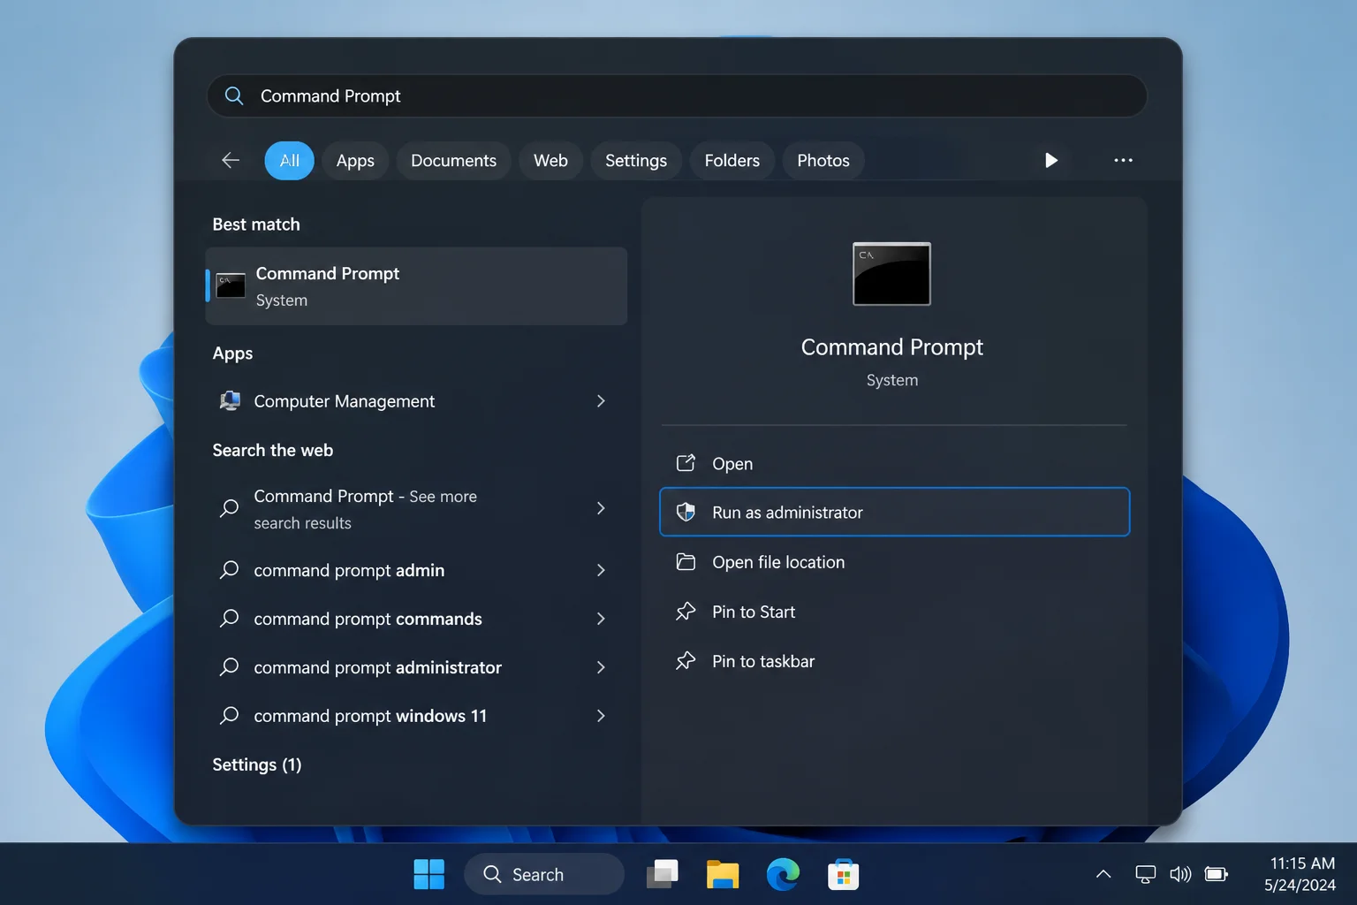Expand 'command prompt commands' chevron
This screenshot has height=905, width=1357.
[601, 619]
